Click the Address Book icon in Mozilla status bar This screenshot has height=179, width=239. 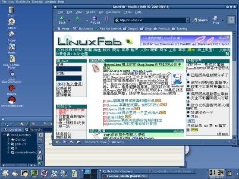coord(79,142)
